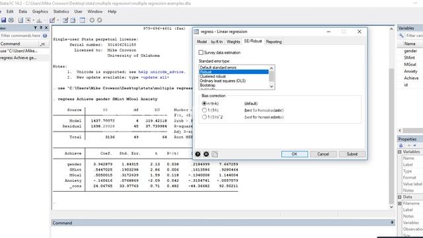Image resolution: width=423 pixels, height=238 pixels.
Task: Click the help question-mark icon in dialog
Action: (x=198, y=154)
